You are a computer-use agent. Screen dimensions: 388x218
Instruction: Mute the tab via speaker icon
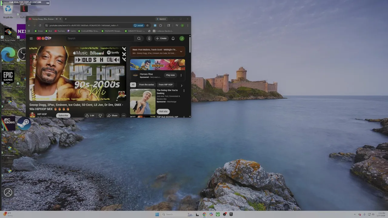[x=56, y=19]
